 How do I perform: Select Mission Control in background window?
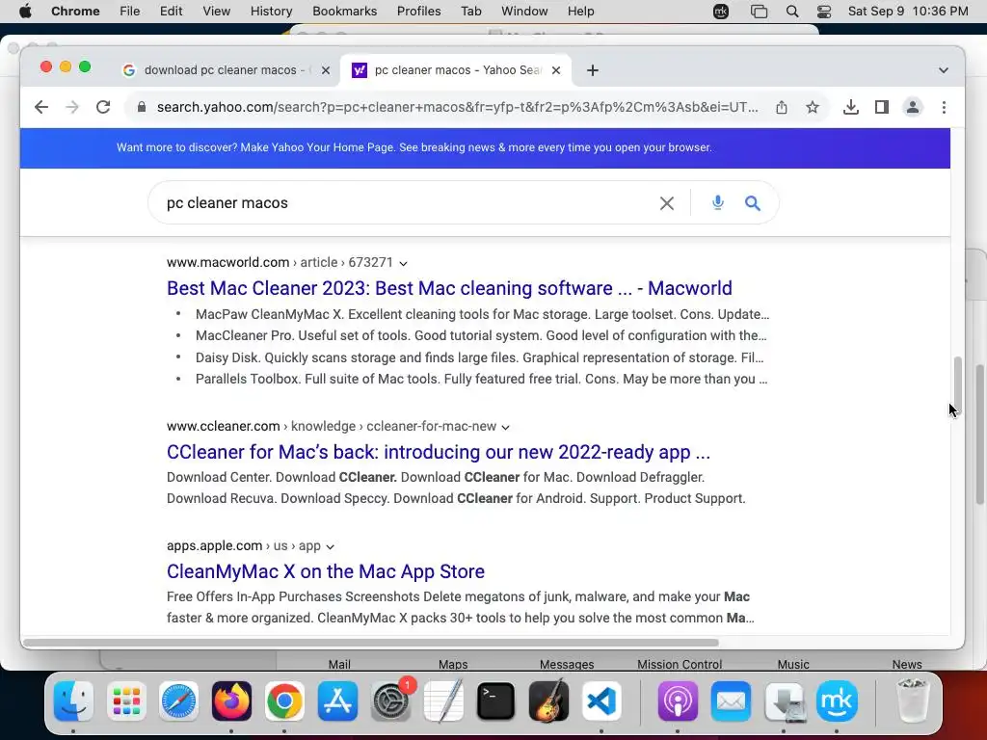(x=680, y=665)
